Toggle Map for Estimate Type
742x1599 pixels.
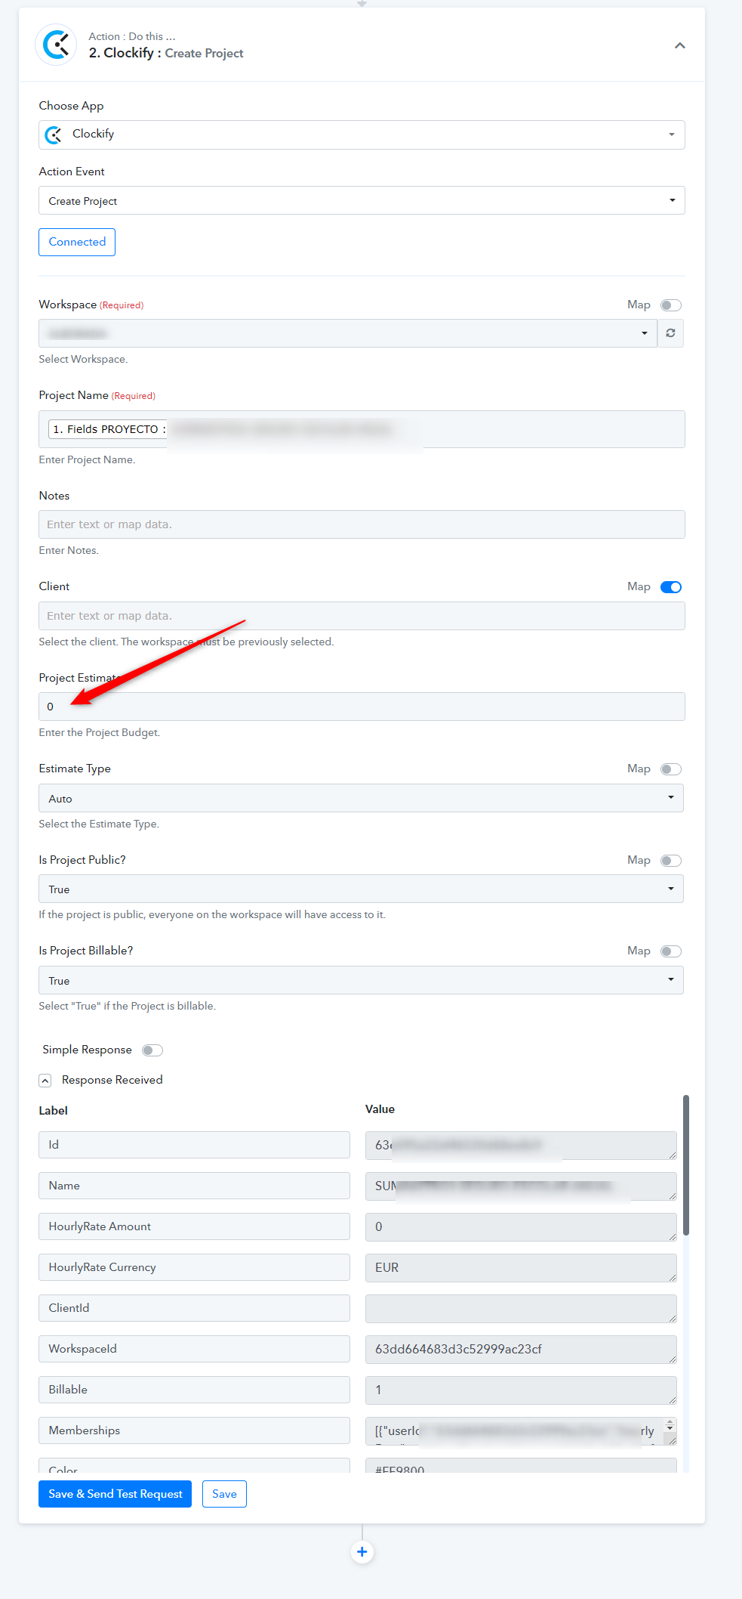coord(671,769)
